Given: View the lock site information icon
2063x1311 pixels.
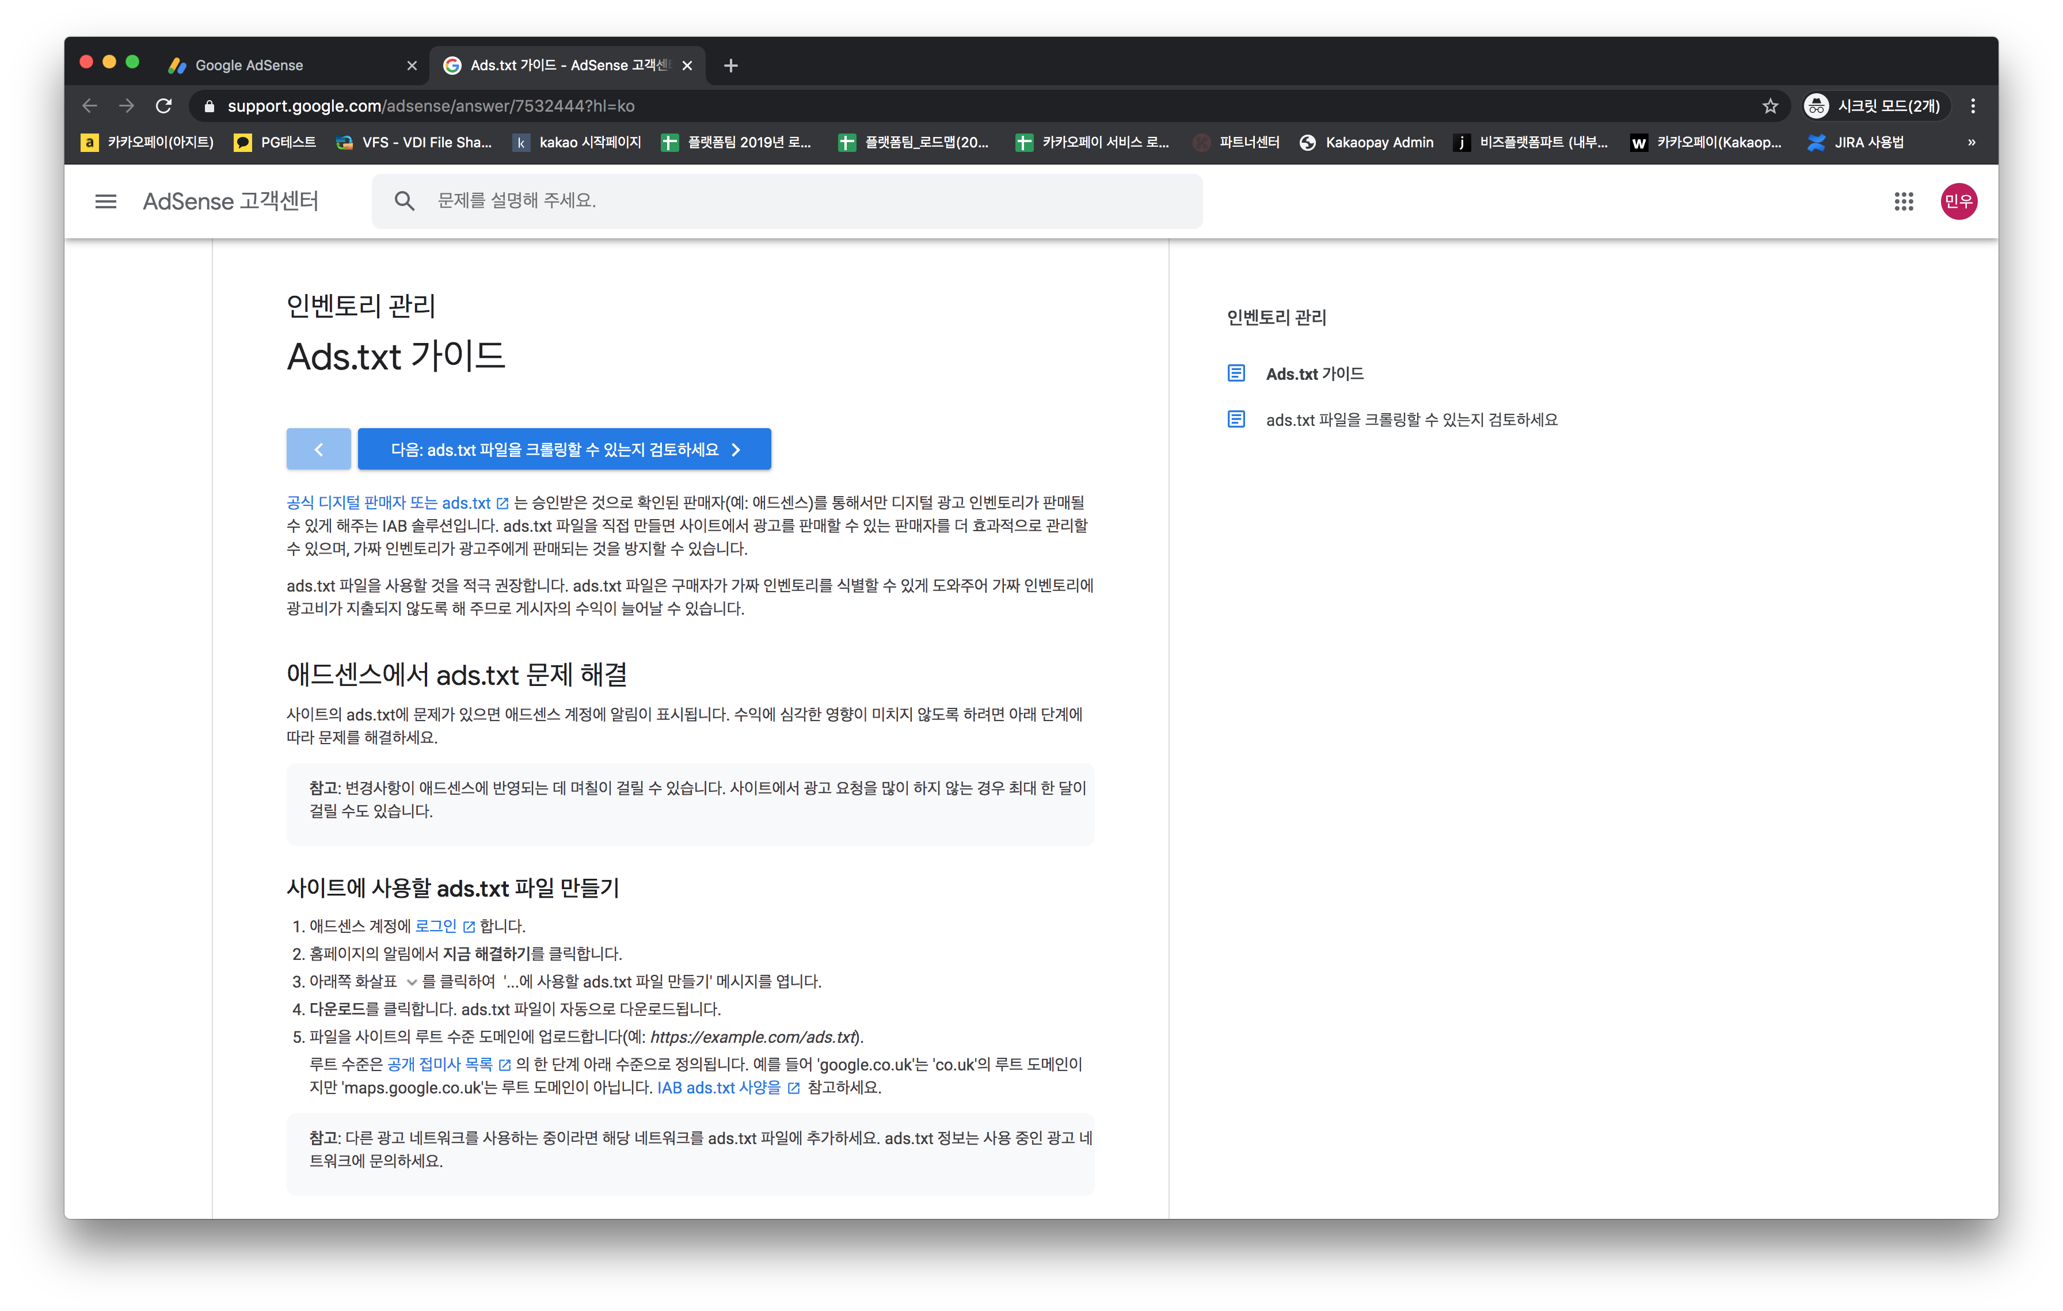Looking at the screenshot, I should pyautogui.click(x=209, y=106).
